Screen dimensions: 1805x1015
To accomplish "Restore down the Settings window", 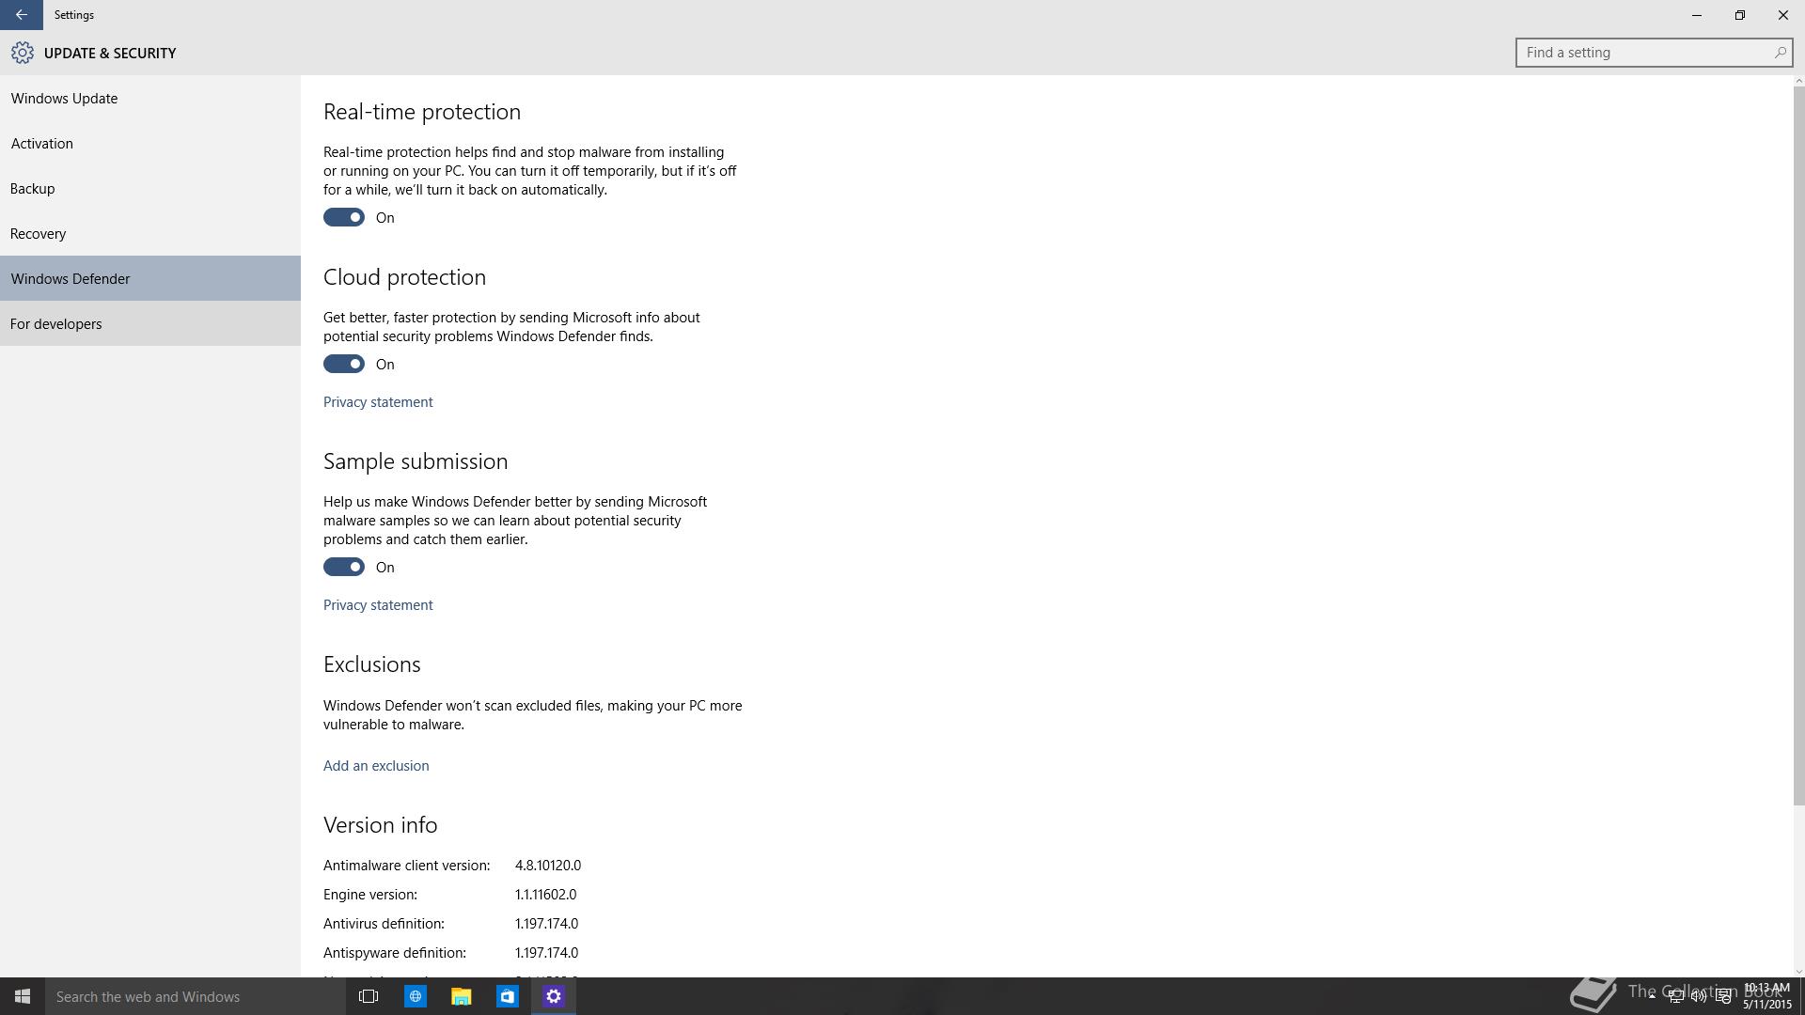I will [x=1740, y=15].
